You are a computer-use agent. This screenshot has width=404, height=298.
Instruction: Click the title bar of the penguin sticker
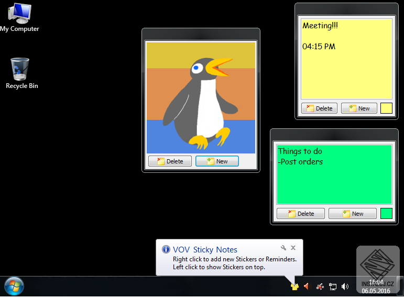click(x=201, y=34)
